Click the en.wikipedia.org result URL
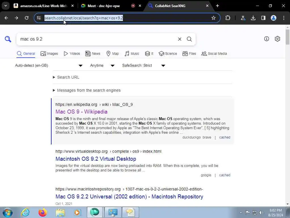The height and width of the screenshot is (218, 290). 94,104
